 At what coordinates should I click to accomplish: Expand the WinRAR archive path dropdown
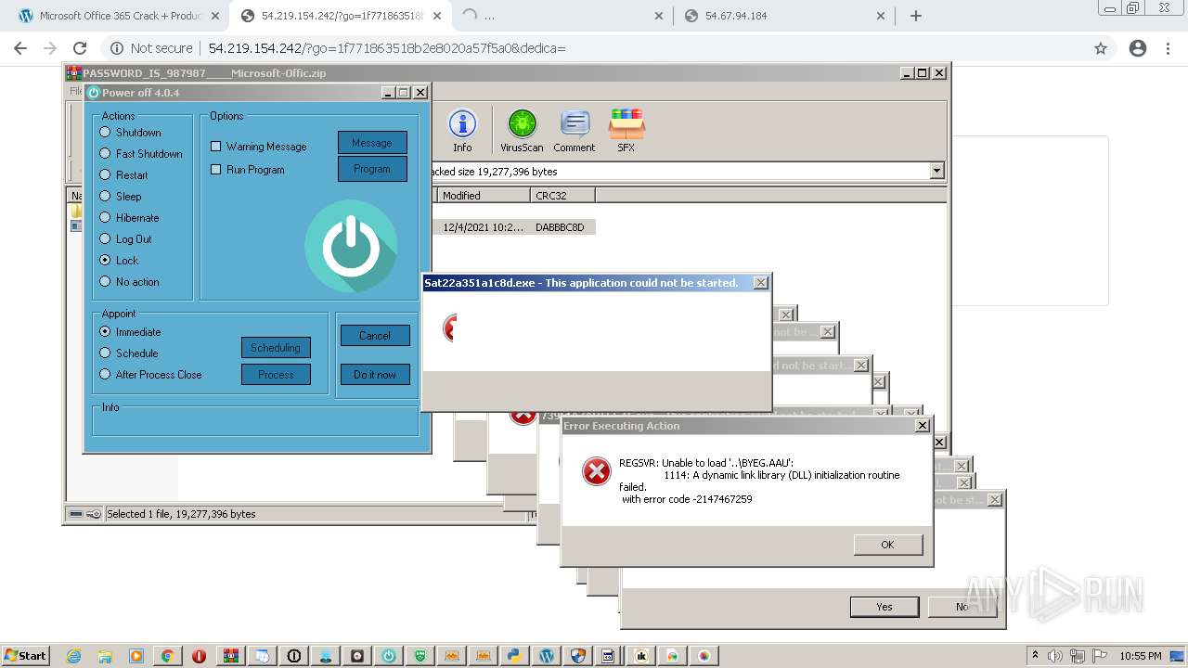tap(936, 171)
